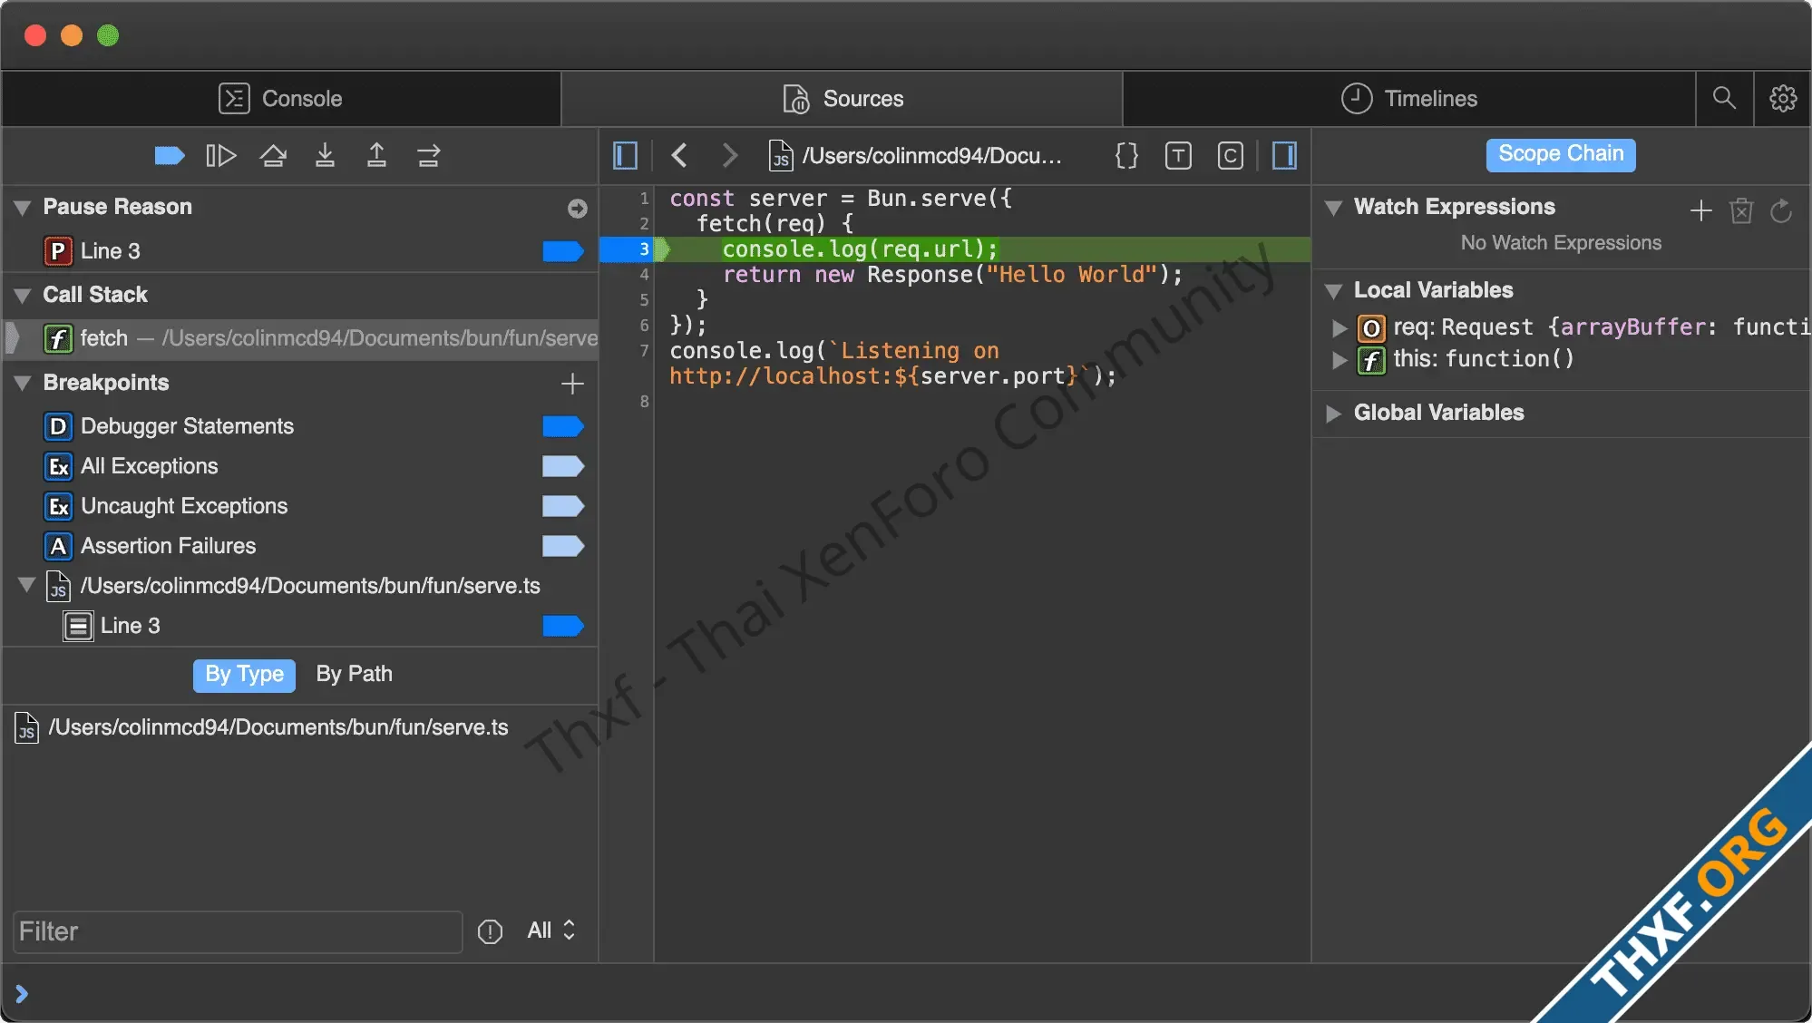Click line number 4 in the gutter
The image size is (1812, 1023).
(644, 275)
